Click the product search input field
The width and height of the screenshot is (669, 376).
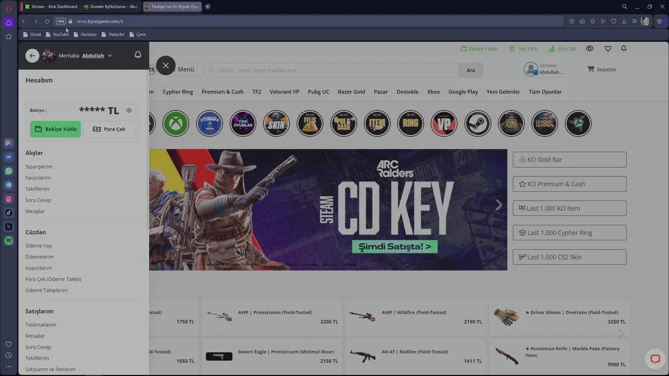point(332,70)
